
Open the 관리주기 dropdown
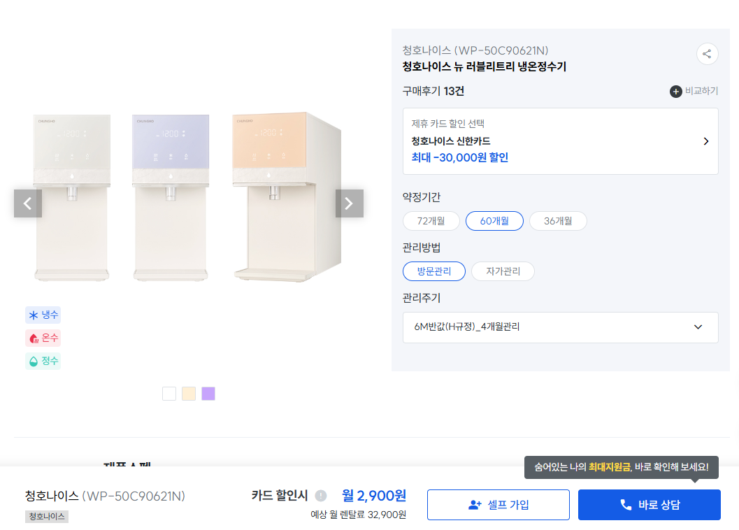click(561, 327)
